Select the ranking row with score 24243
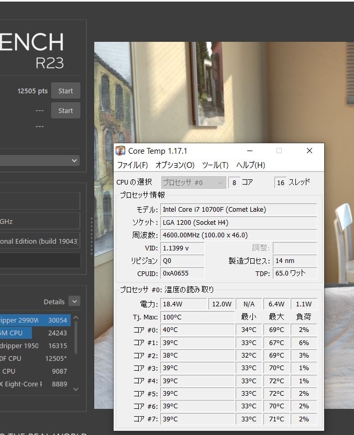Viewport: 354px width, 435px height. (35, 333)
